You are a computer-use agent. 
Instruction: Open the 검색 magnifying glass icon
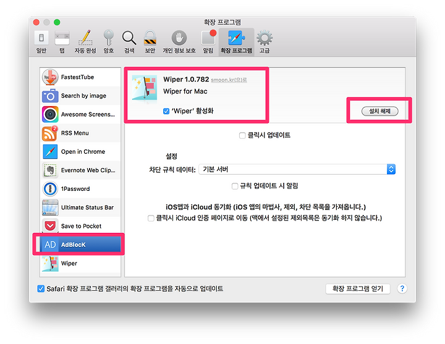(x=129, y=38)
